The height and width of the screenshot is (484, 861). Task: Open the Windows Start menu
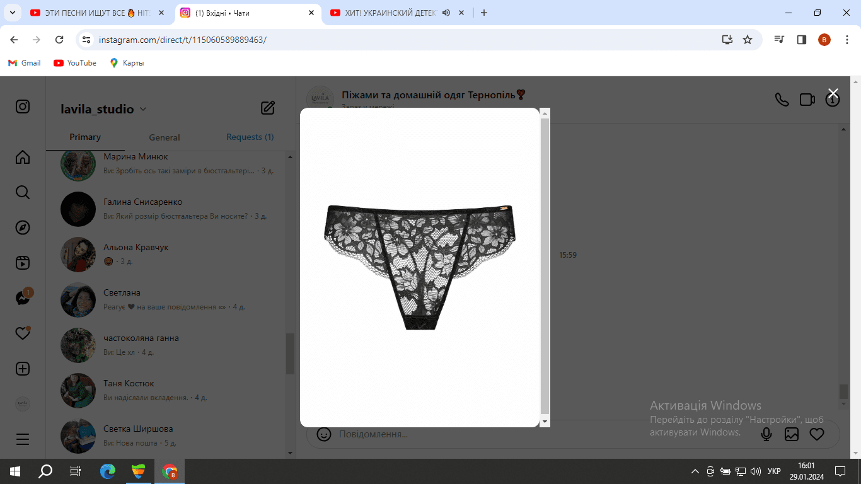tap(15, 471)
